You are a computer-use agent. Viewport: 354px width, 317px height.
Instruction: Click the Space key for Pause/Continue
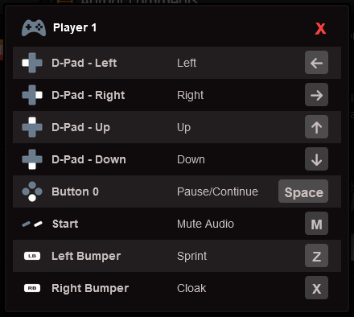tap(303, 191)
